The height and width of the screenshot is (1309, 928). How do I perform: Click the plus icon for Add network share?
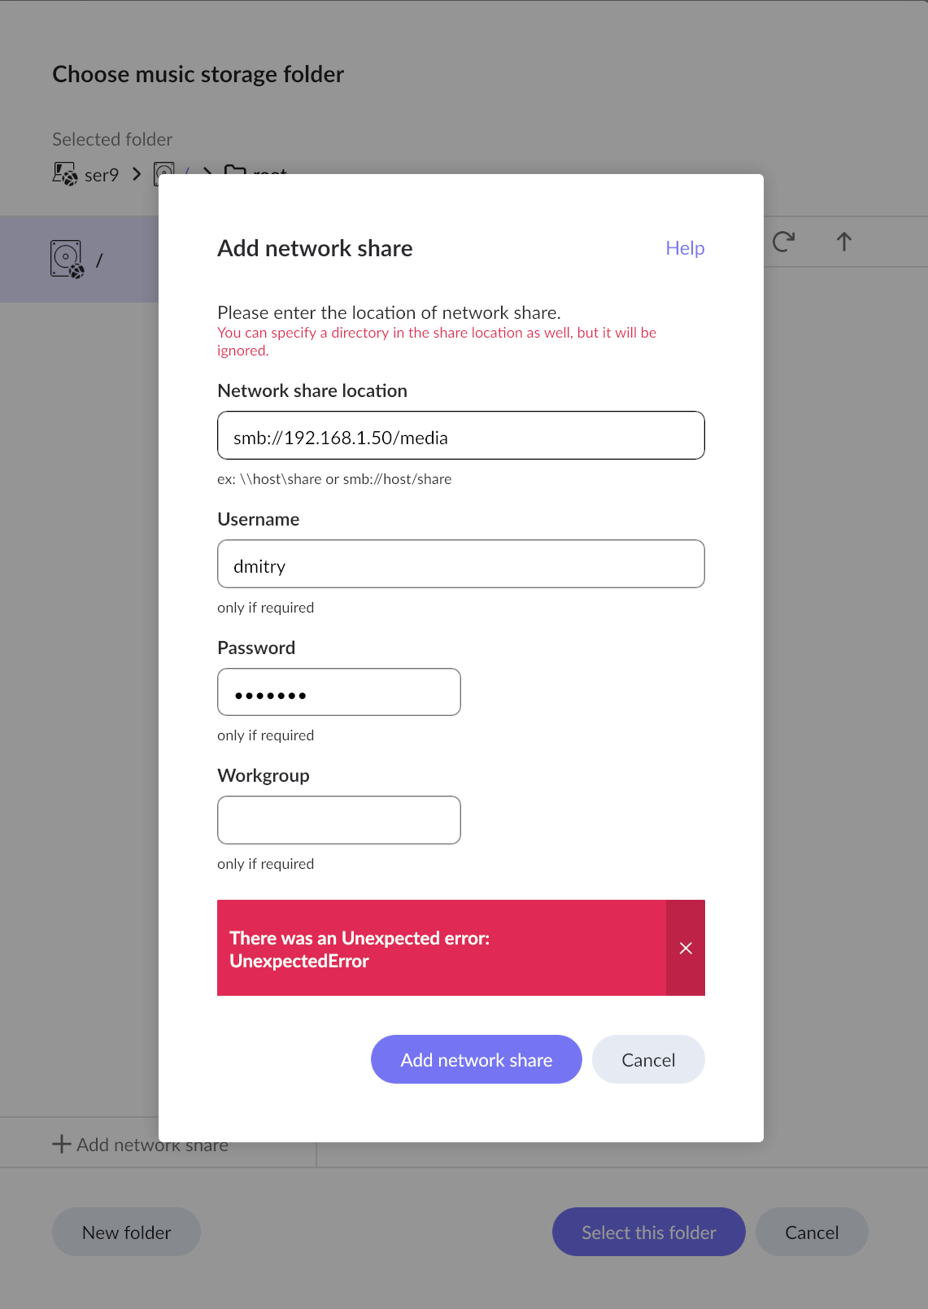[62, 1145]
